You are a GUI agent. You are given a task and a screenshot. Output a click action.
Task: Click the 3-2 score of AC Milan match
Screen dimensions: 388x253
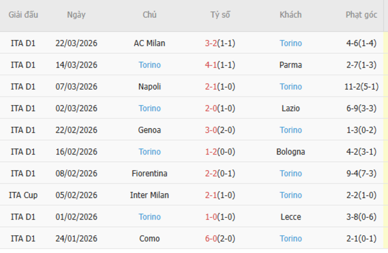211,43
